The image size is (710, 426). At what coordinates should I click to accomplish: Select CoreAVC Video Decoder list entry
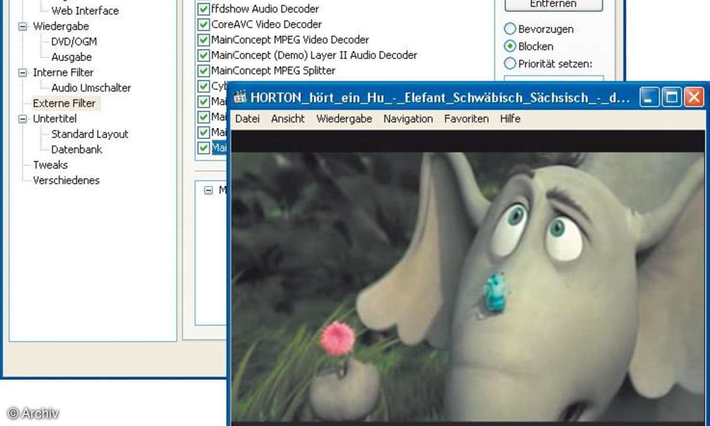266,25
